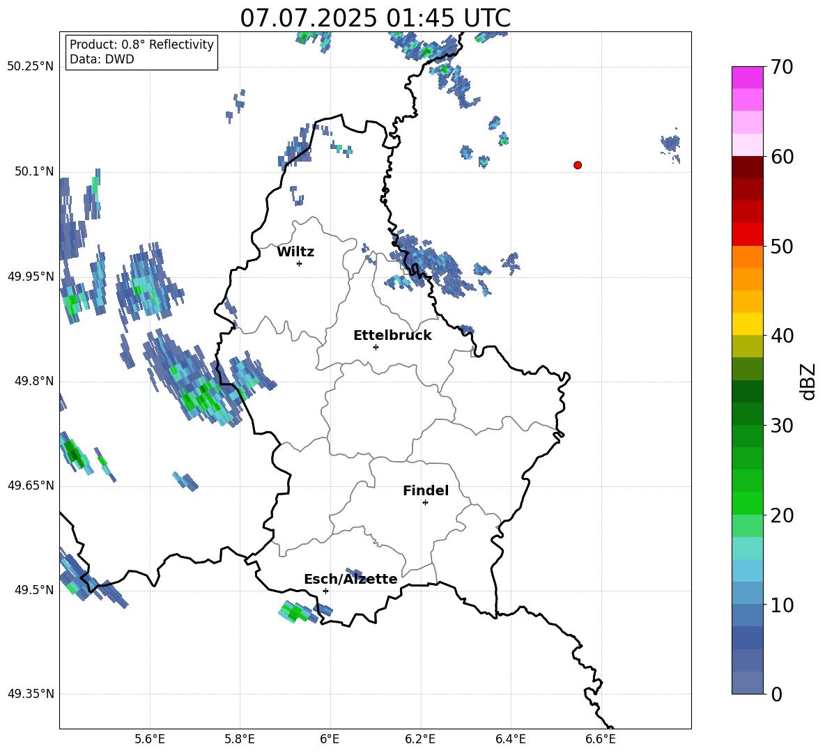Screen dimensions: 825x753
Task: Click the 5.8°E longitude label
Action: (x=240, y=739)
